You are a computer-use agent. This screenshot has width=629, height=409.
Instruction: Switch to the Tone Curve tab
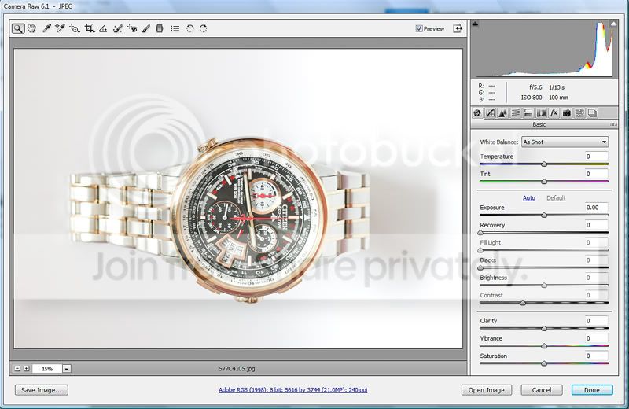click(489, 113)
